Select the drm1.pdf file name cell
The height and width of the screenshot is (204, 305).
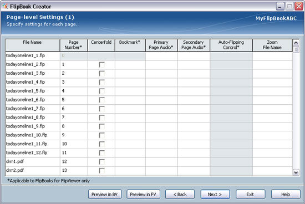33,162
